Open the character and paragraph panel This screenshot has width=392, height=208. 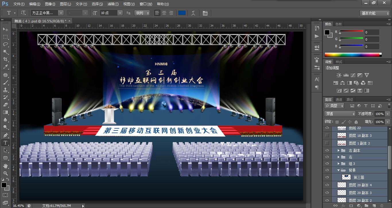(x=205, y=13)
